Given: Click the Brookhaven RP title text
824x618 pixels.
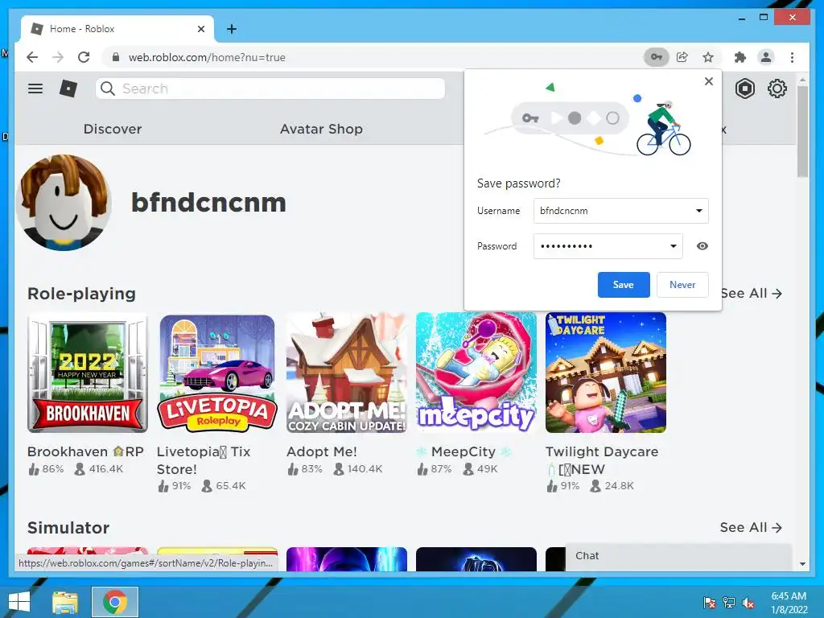Looking at the screenshot, I should [x=85, y=451].
